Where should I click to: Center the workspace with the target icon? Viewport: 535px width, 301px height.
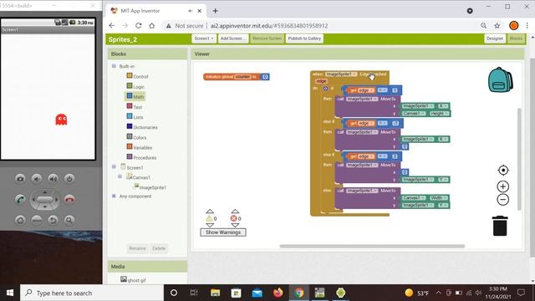[503, 170]
